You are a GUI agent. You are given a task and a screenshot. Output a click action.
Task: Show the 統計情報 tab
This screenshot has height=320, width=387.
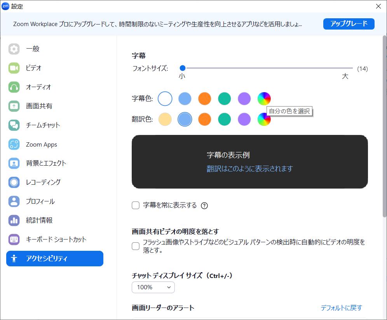click(55, 220)
